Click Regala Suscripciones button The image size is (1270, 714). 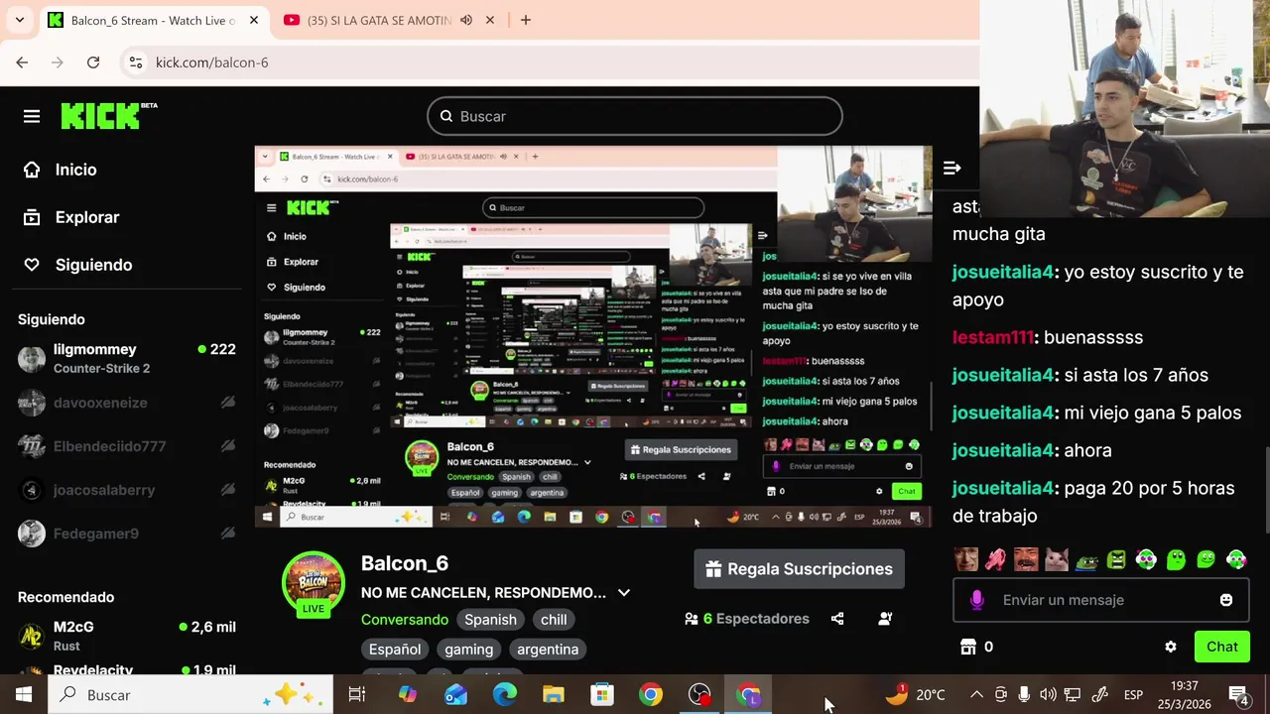(x=799, y=569)
